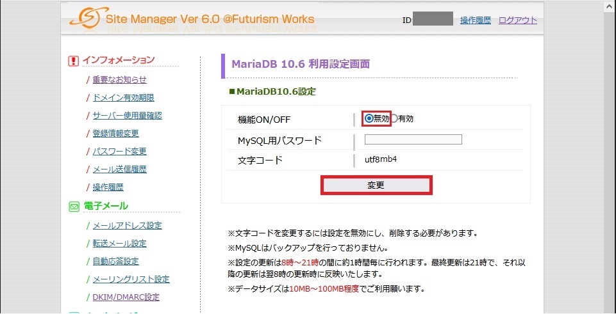This screenshot has height=314, width=616.
Task: Click the red Information exclamation icon
Action: pos(74,61)
